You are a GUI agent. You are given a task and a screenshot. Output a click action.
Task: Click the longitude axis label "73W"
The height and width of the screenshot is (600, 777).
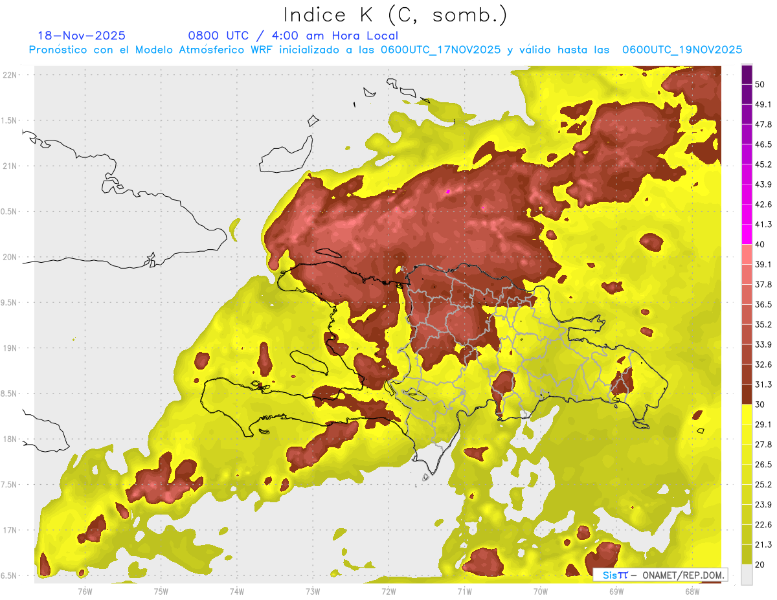pos(313,592)
